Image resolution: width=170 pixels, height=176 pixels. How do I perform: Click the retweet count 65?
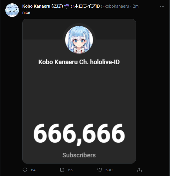point(70,170)
